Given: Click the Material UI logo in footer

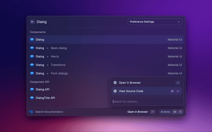Looking at the screenshot, I should point(31,112).
